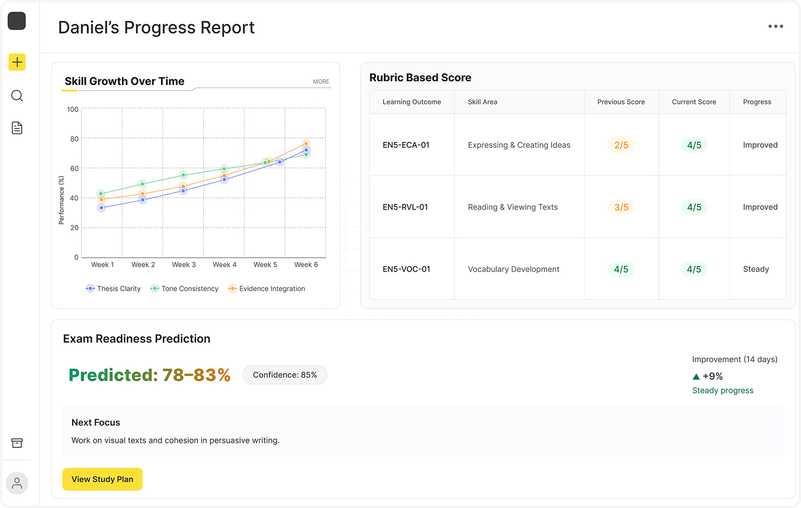The height and width of the screenshot is (508, 801).
Task: Click the 3/5 previous score badge
Action: tap(621, 207)
